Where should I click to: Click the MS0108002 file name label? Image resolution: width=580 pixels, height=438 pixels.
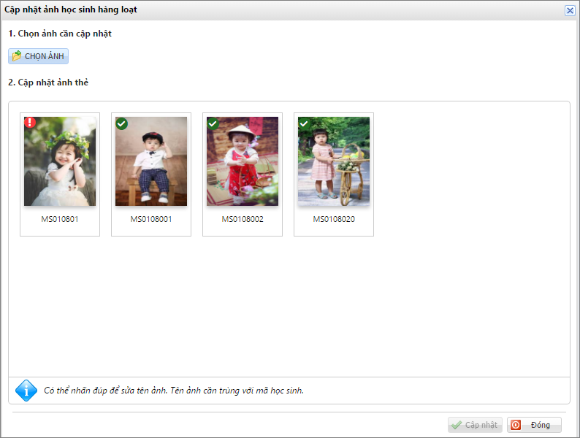tap(243, 219)
